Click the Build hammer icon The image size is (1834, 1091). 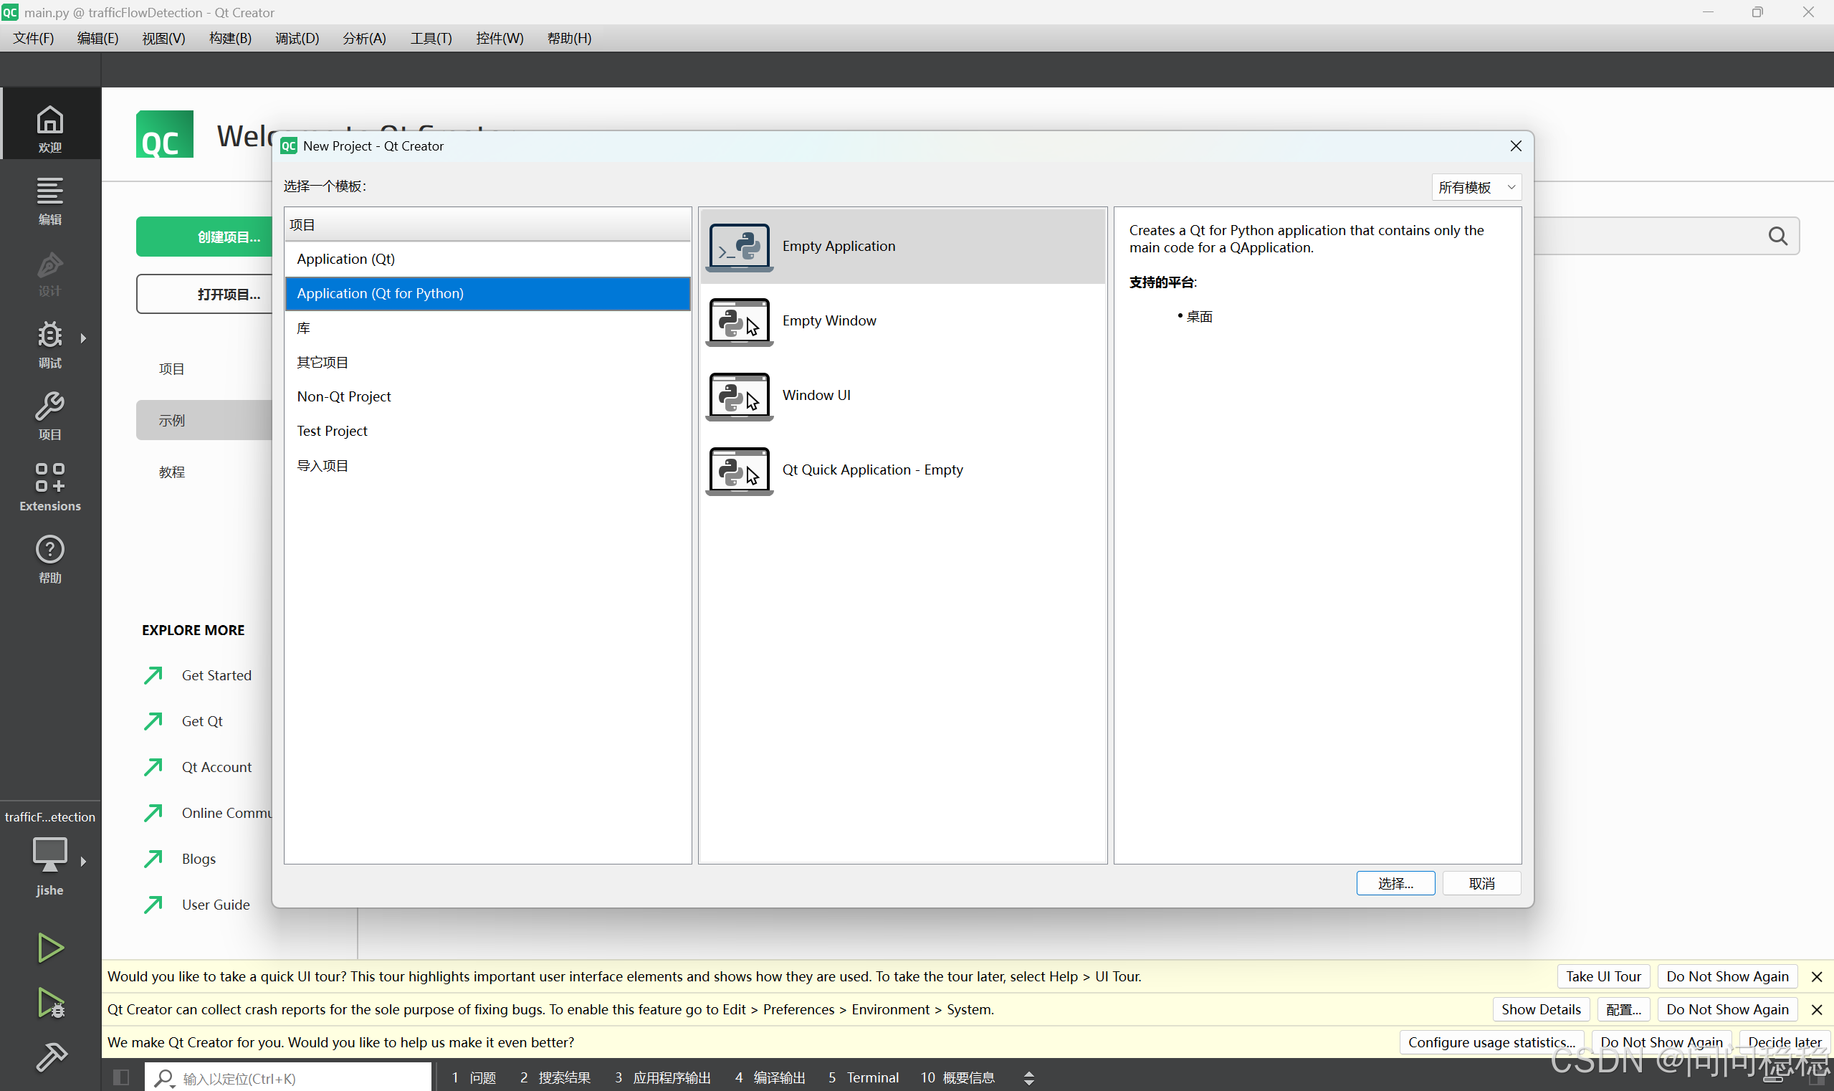pos(50,1057)
